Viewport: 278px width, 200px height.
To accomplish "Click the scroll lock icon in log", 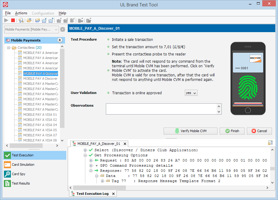I will click(x=270, y=143).
